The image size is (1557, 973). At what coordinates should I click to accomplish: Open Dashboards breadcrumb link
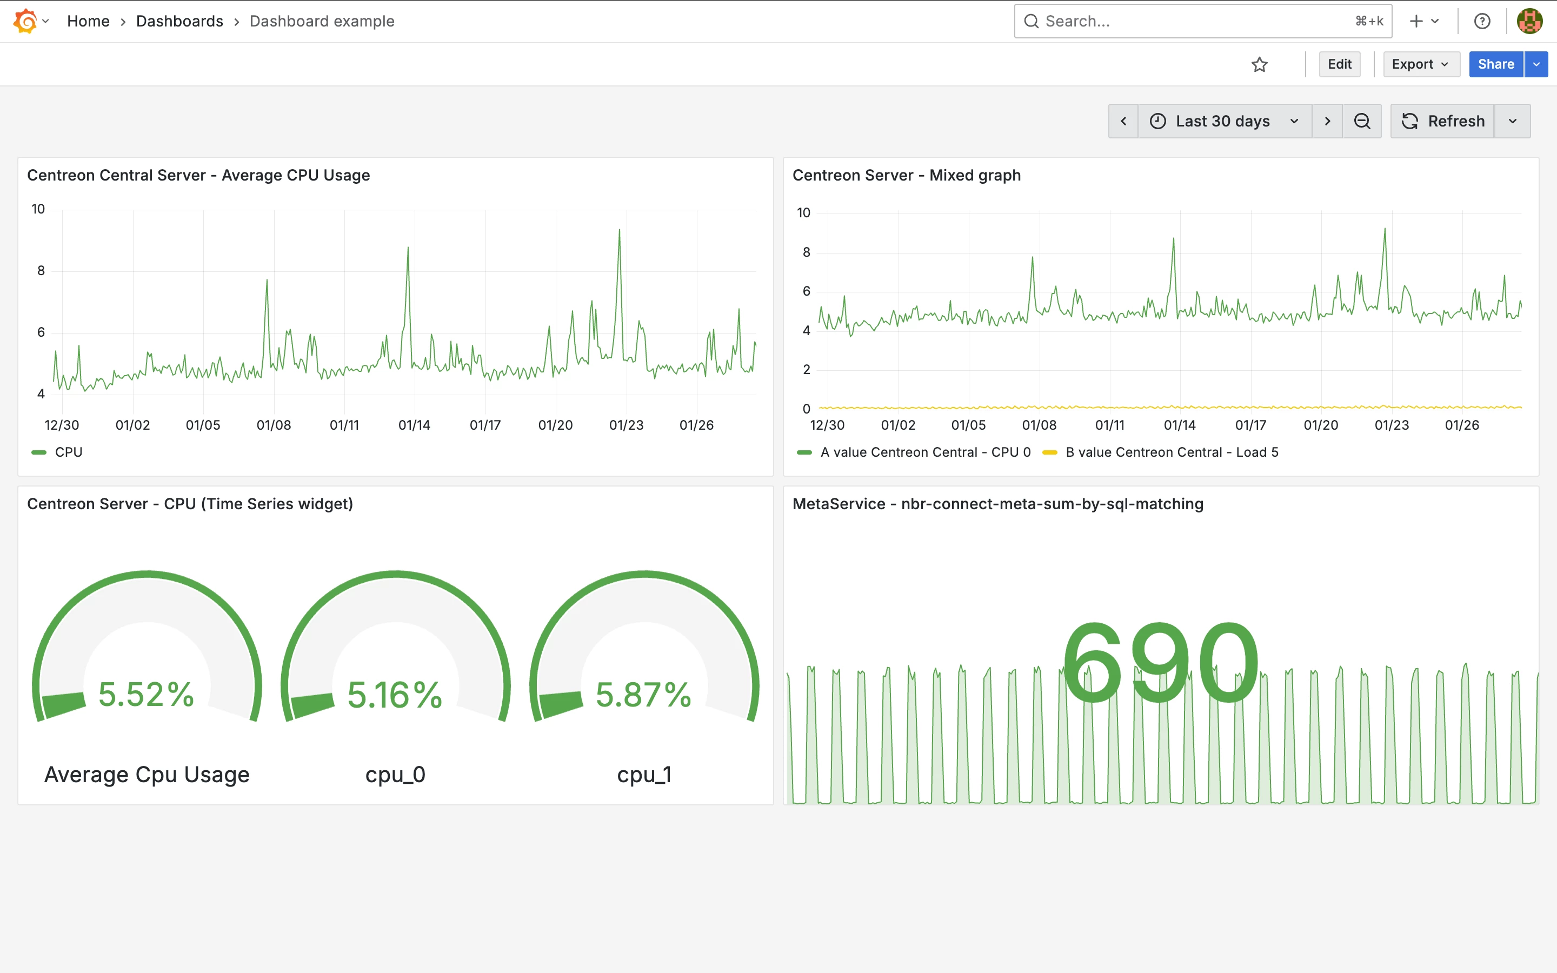pos(179,21)
